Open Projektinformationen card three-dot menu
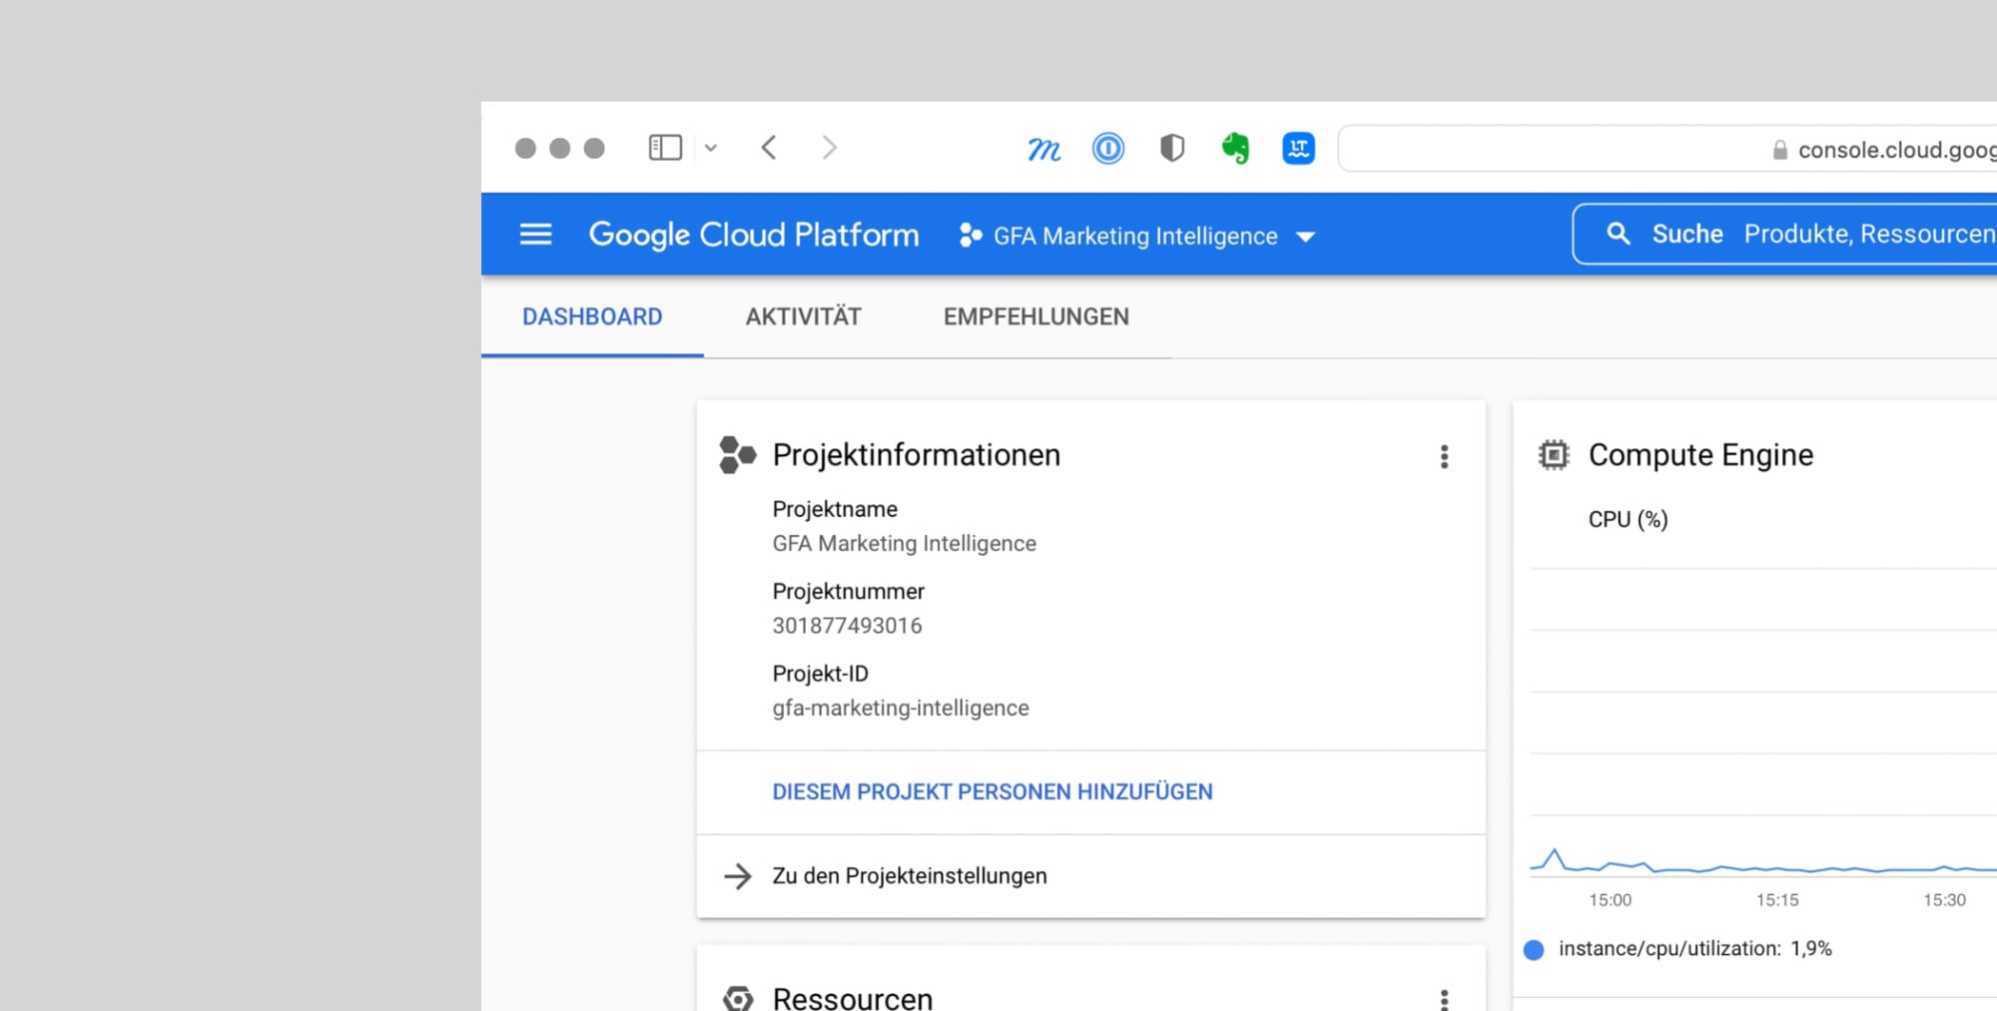Viewport: 1997px width, 1011px height. coord(1444,456)
